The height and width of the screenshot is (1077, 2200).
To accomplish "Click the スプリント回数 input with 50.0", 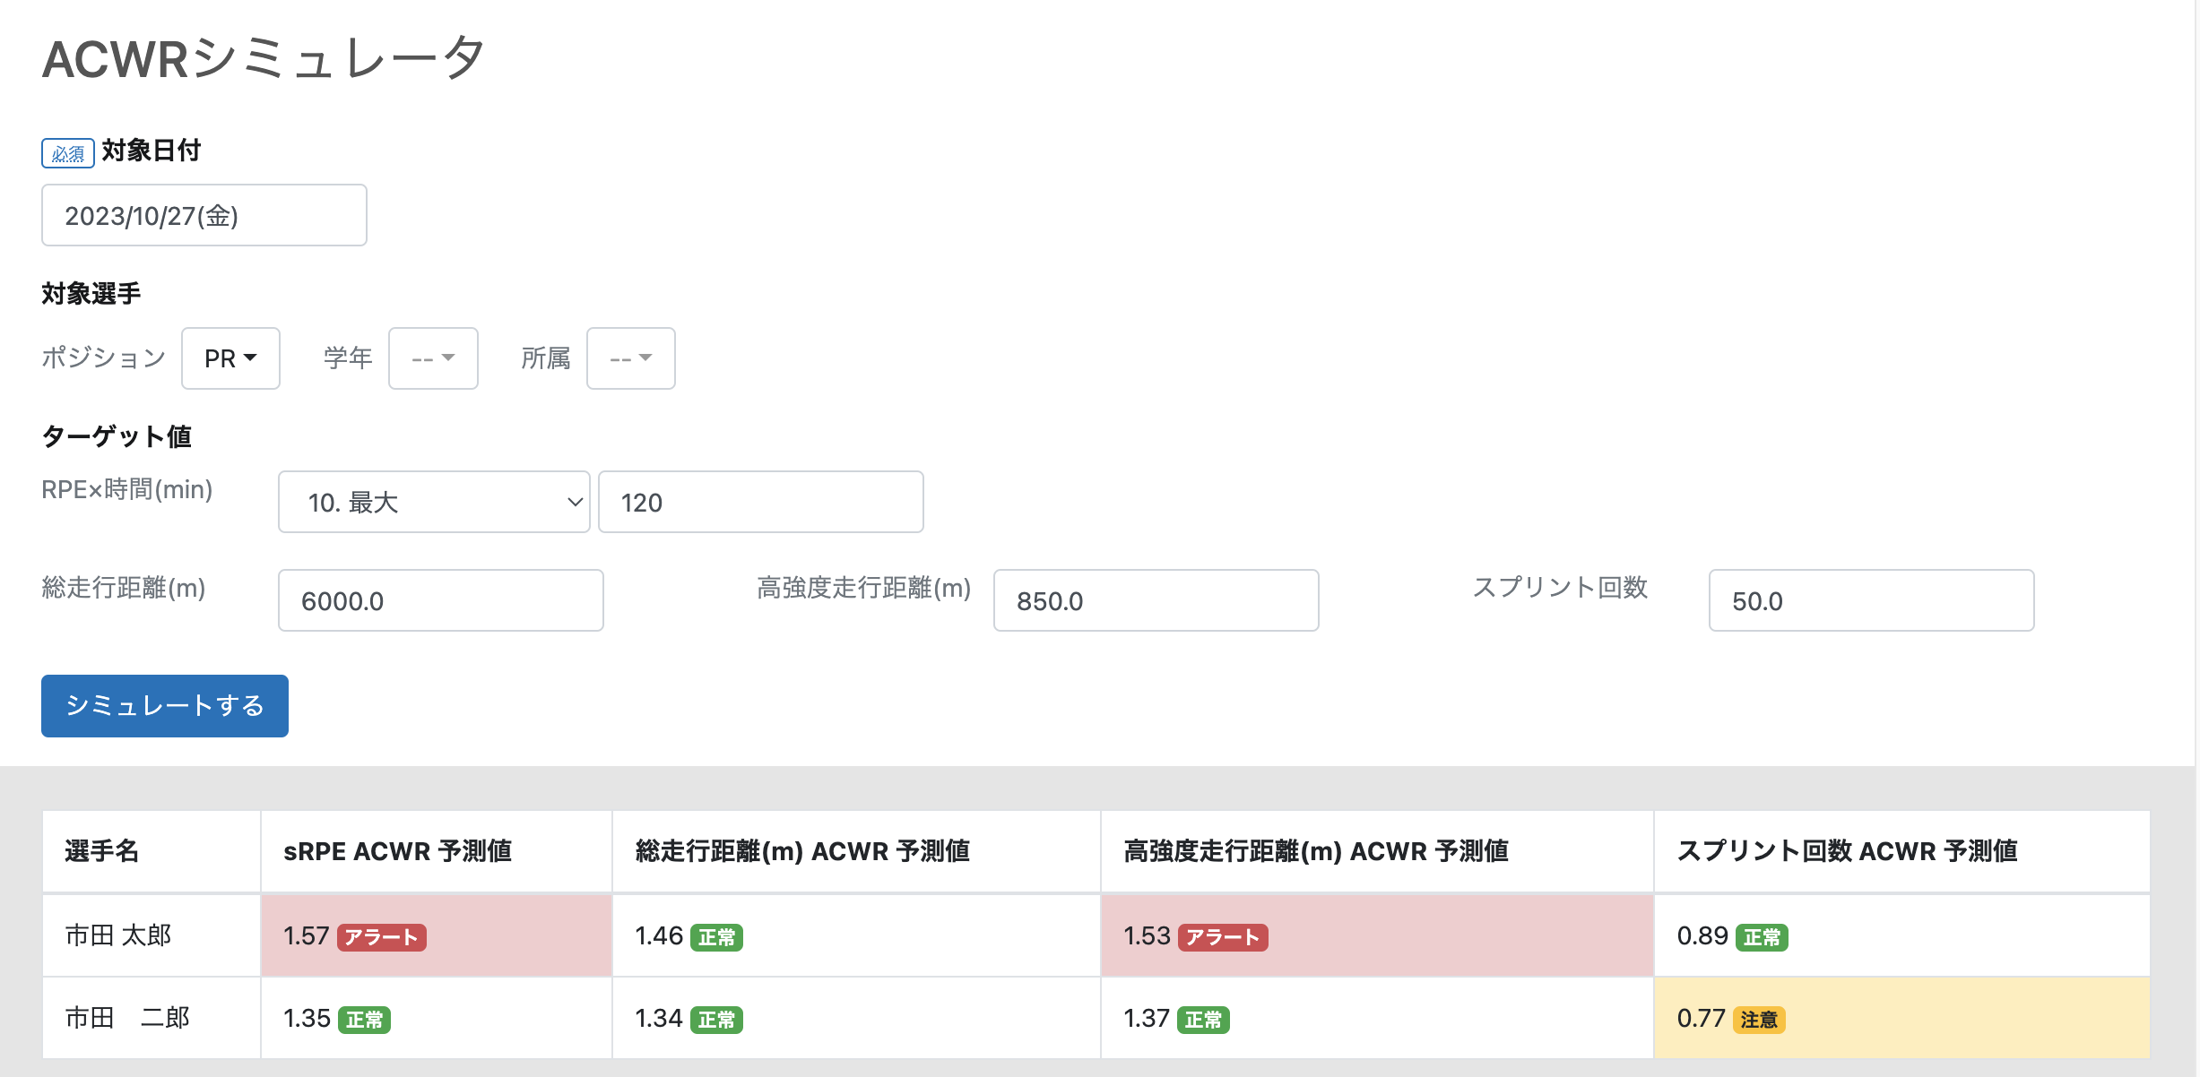I will 1872,600.
